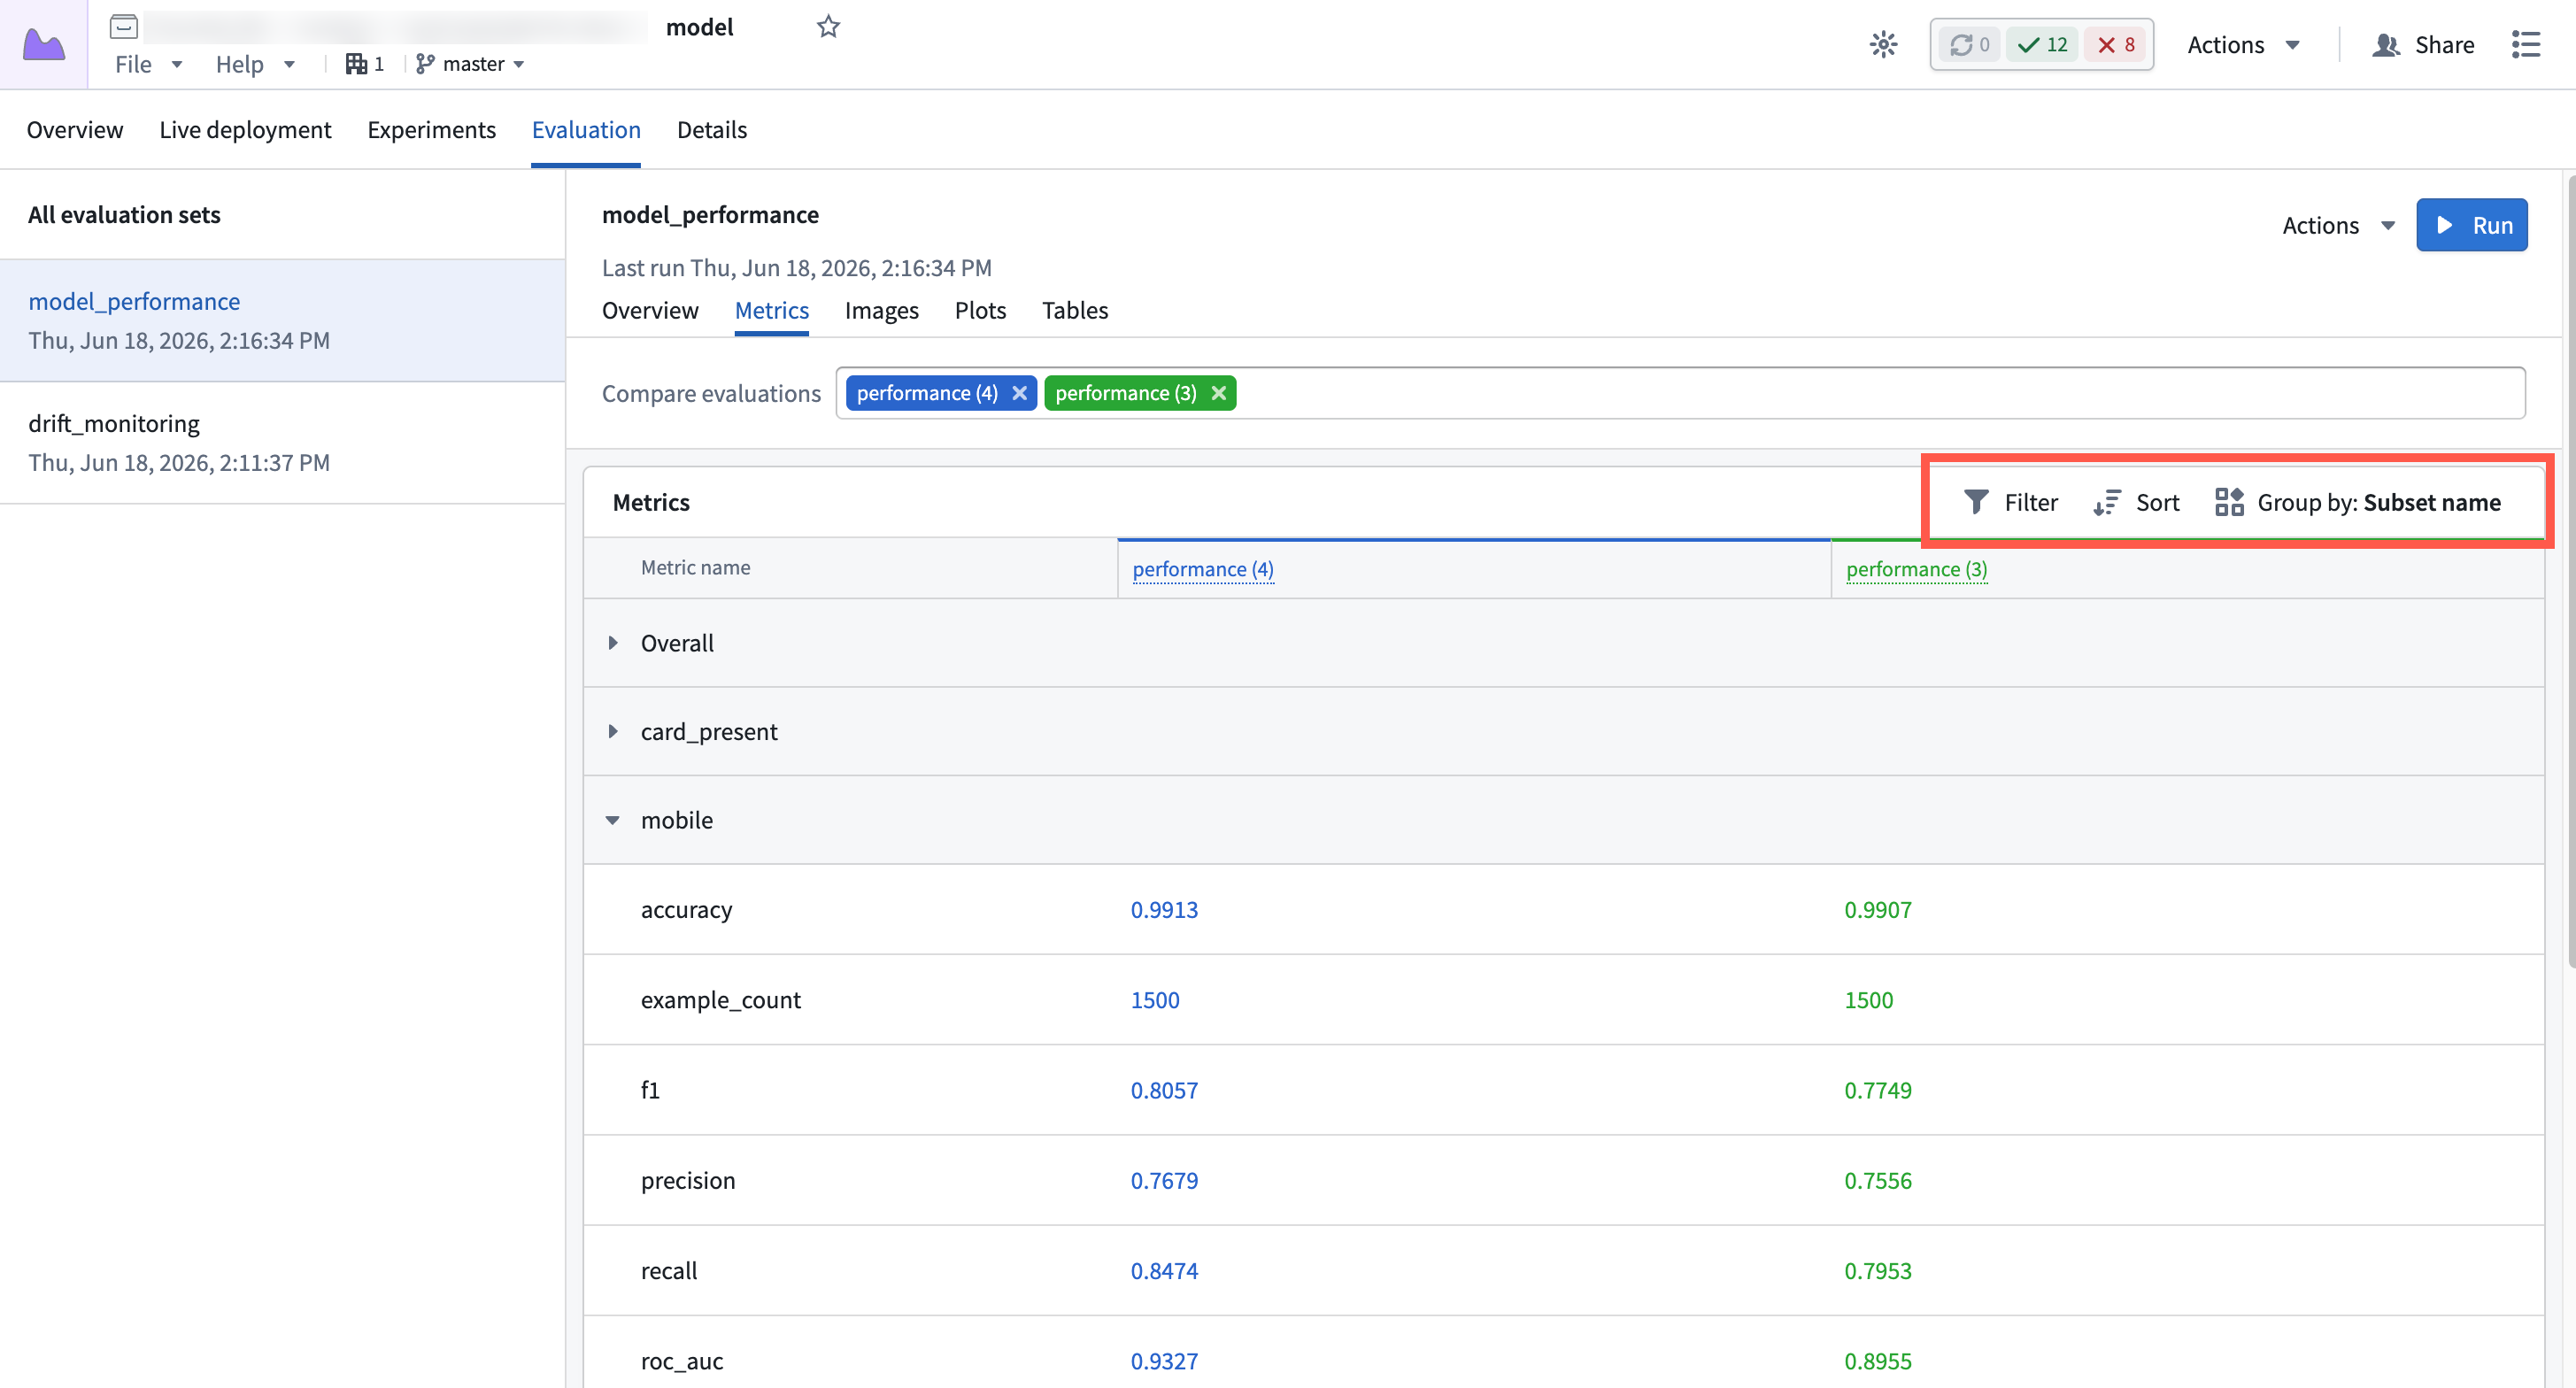Expand the card_present metrics group
The height and width of the screenshot is (1388, 2576).
tap(613, 732)
